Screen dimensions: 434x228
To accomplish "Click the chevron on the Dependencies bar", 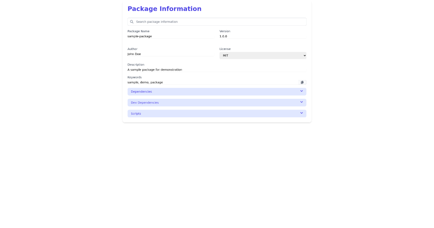I will [301, 91].
